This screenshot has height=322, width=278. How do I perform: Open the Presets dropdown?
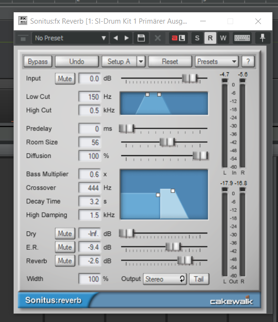coord(217,61)
